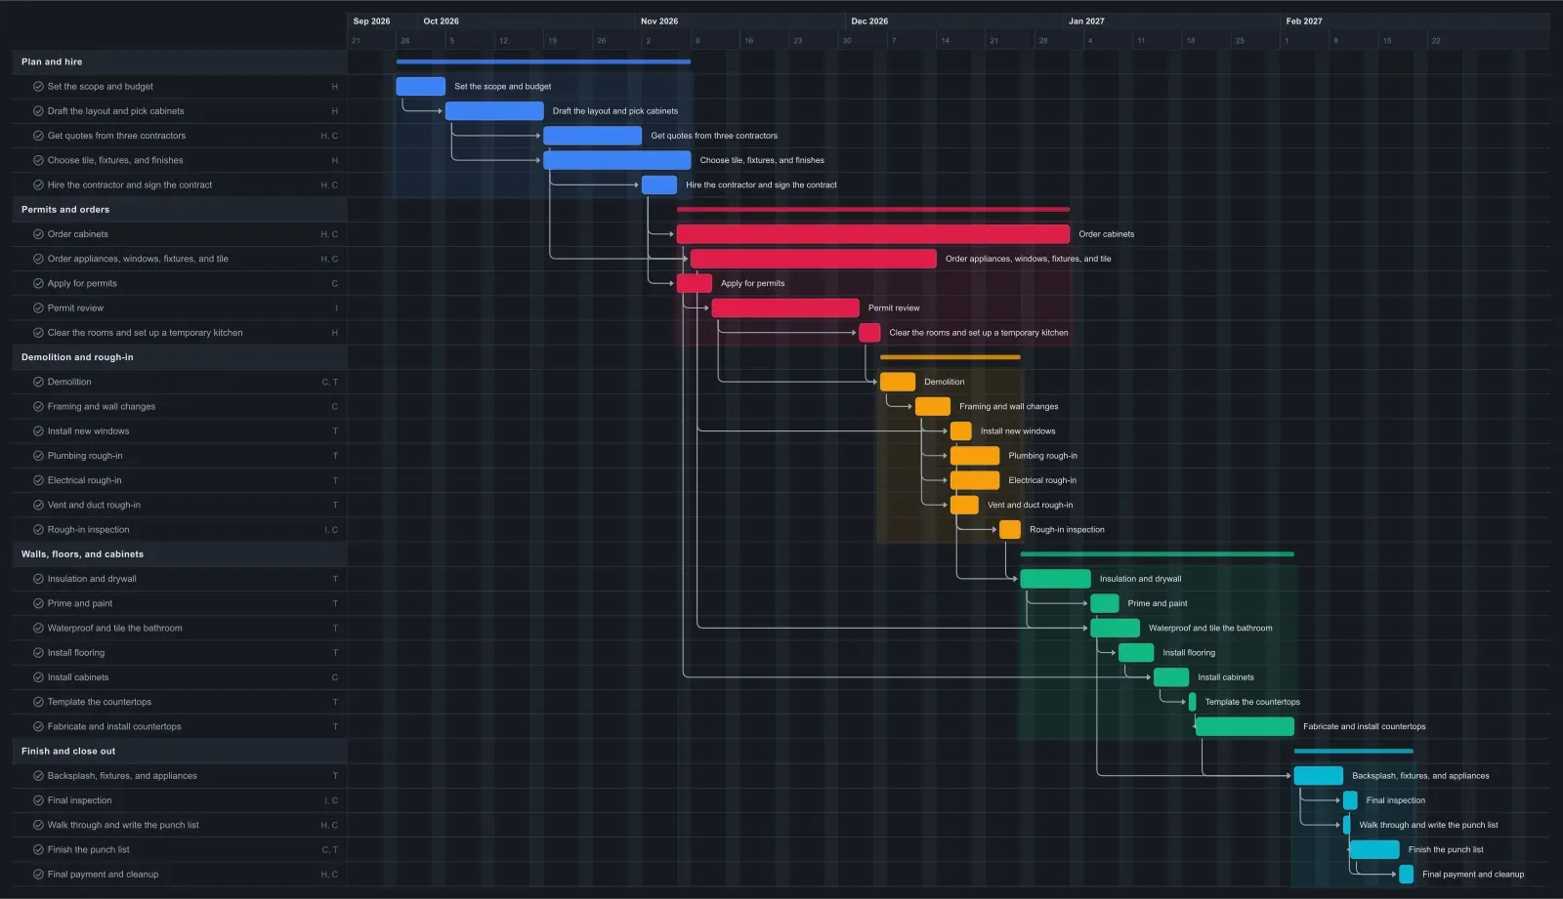Select the orange Demolition timeline bar
1563x899 pixels.
898,382
